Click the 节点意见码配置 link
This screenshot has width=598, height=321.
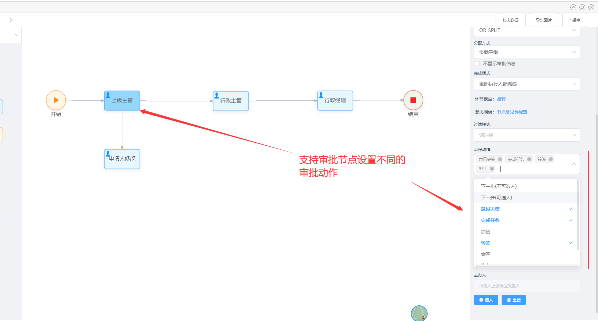pyautogui.click(x=512, y=112)
